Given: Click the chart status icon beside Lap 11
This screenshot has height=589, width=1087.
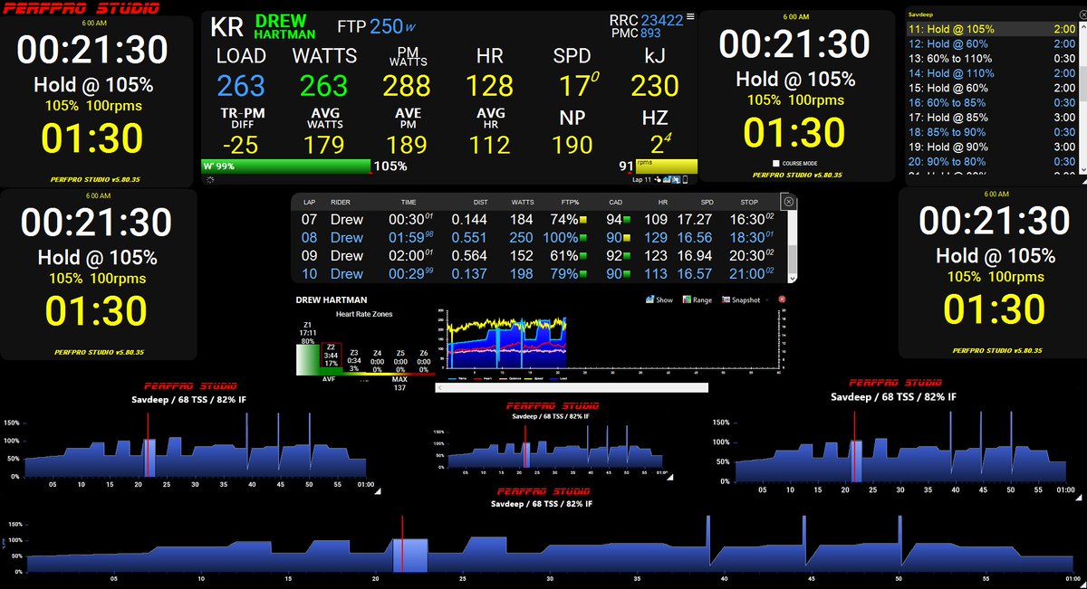Looking at the screenshot, I should 666,180.
